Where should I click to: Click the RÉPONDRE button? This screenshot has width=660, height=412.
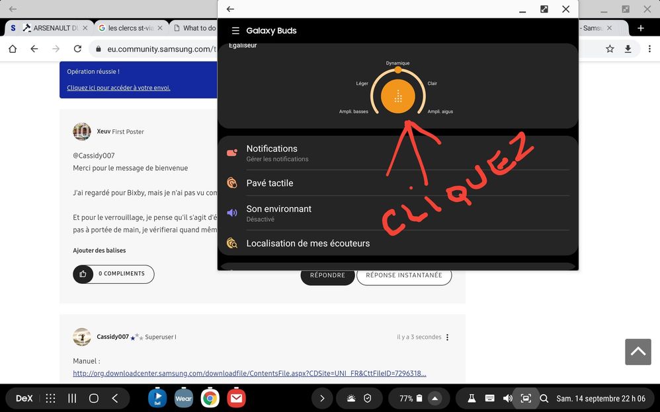click(x=327, y=275)
